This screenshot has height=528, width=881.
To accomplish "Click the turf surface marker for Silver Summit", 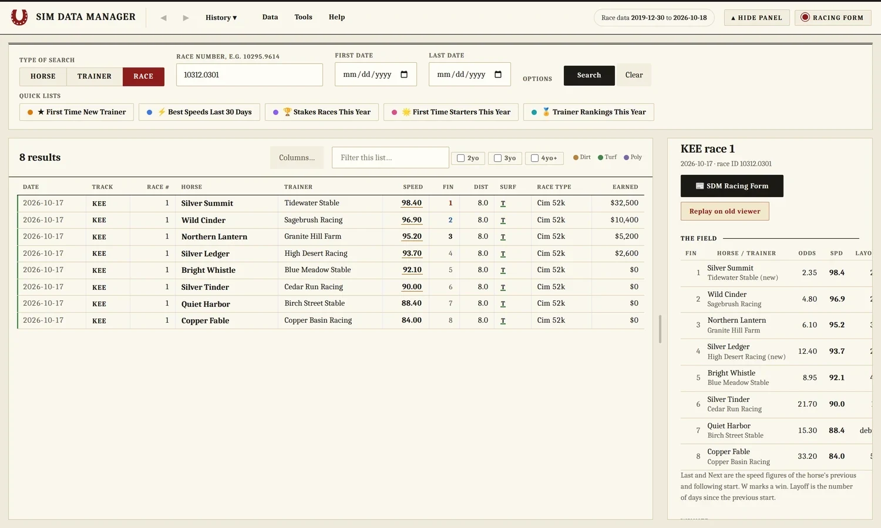I will [x=503, y=204].
